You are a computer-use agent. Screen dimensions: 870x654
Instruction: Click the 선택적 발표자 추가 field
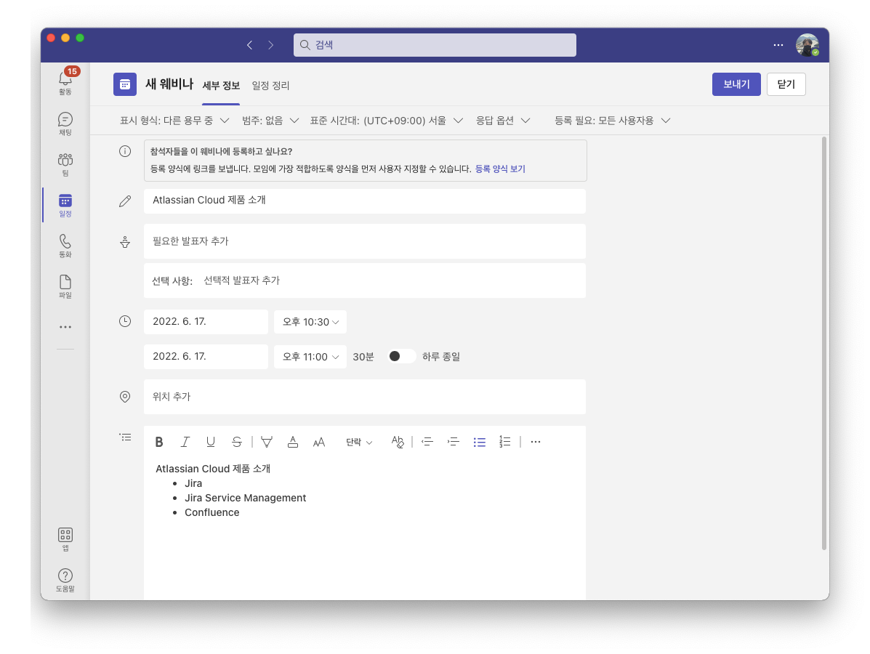[365, 280]
